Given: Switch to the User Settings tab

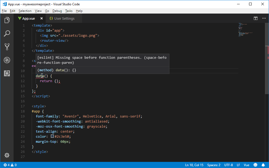Looking at the screenshot, I should coord(64,18).
